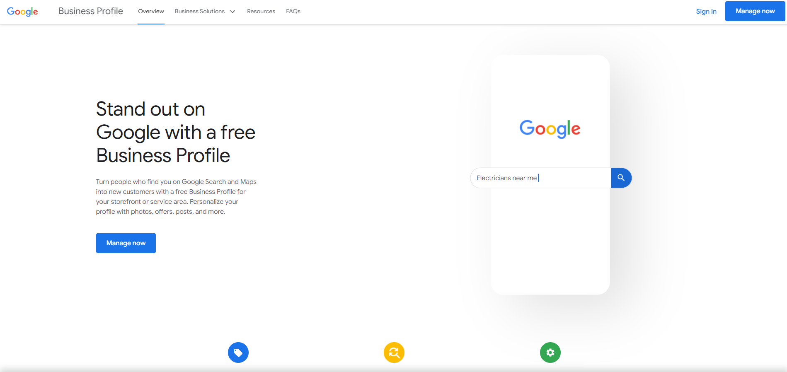Expand the chevron beside Business Solutions
This screenshot has height=372, width=787.
click(232, 12)
